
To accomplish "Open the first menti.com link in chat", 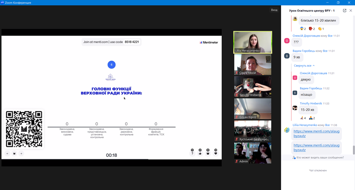I will pyautogui.click(x=316, y=133).
